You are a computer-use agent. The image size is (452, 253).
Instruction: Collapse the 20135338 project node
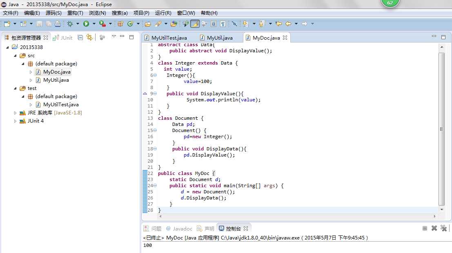[7, 47]
